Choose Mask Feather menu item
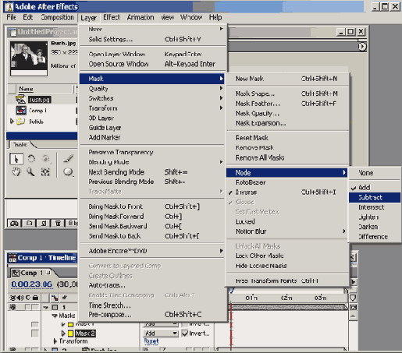The image size is (402, 353). pos(286,104)
